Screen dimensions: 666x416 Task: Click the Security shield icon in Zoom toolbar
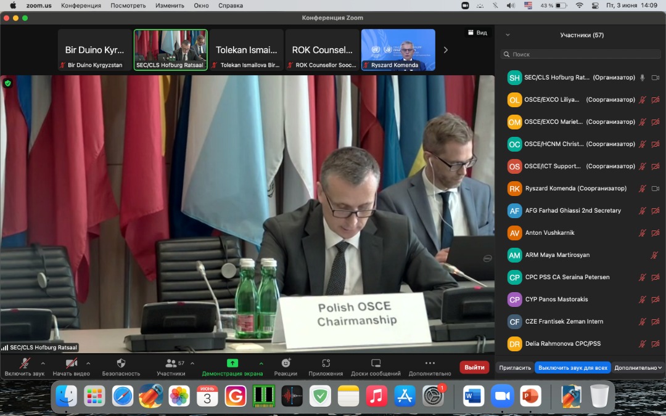[121, 364]
